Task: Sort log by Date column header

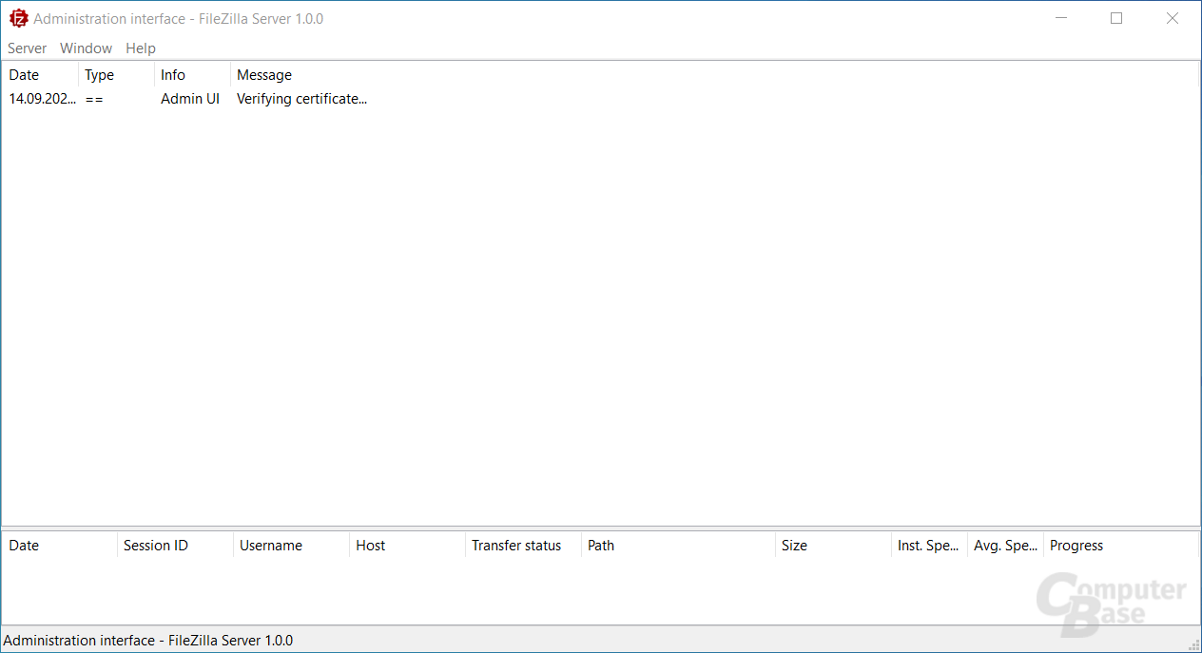Action: (x=40, y=75)
